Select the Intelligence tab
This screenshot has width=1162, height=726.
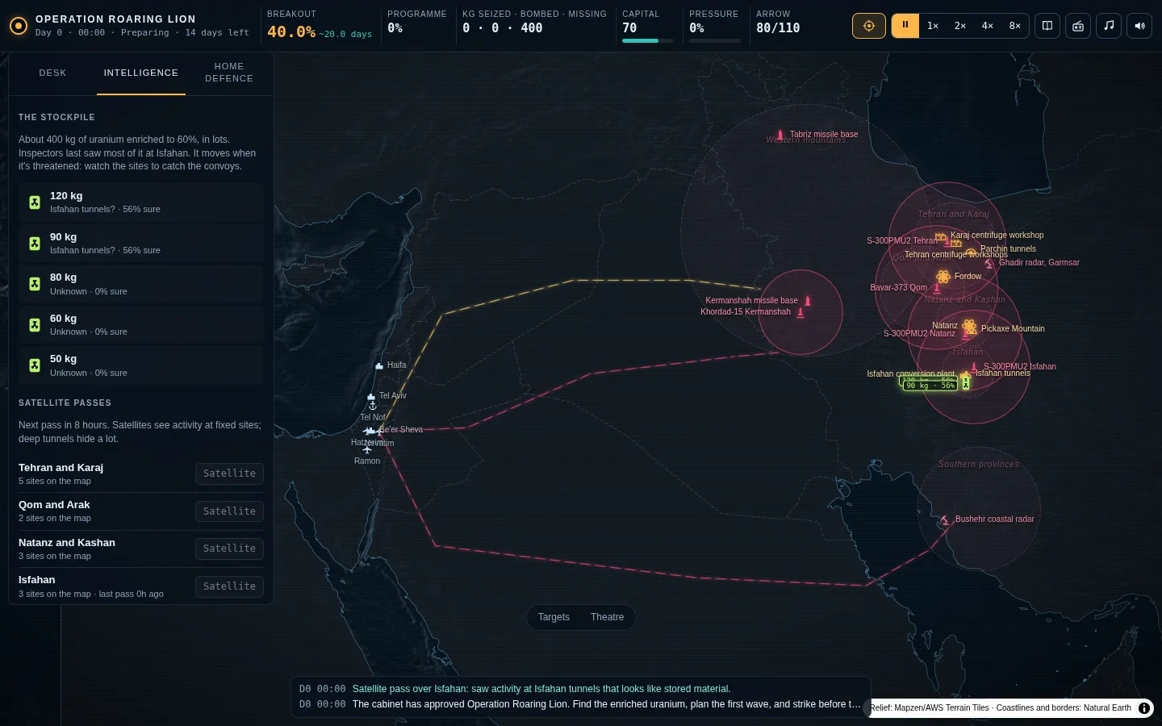[x=141, y=73]
